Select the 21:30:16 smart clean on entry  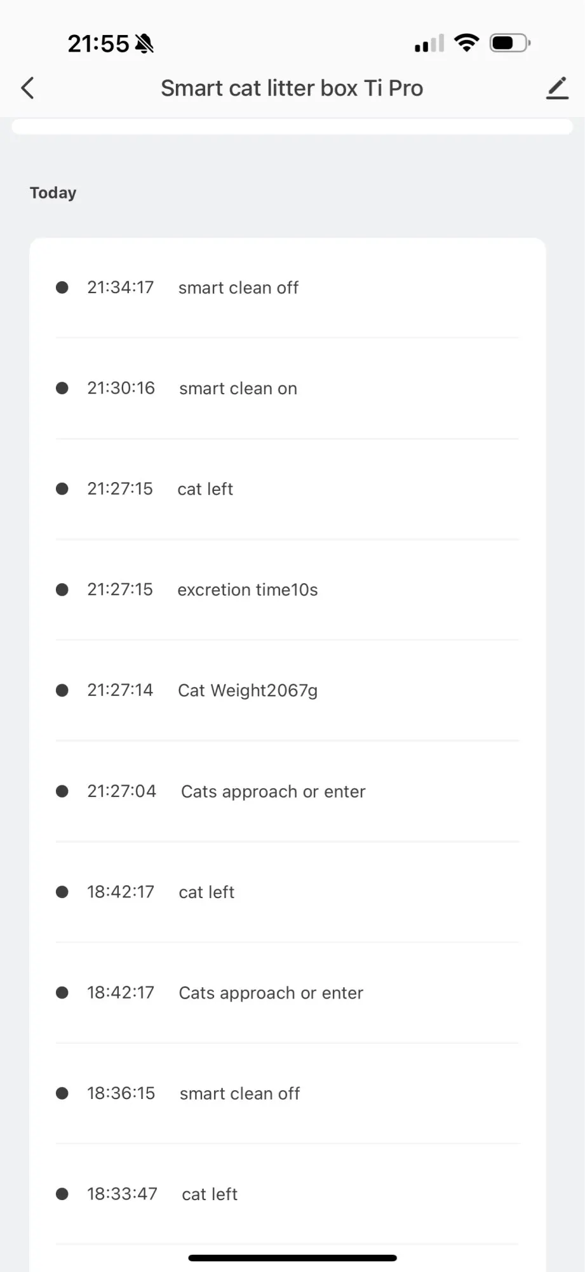(x=238, y=388)
